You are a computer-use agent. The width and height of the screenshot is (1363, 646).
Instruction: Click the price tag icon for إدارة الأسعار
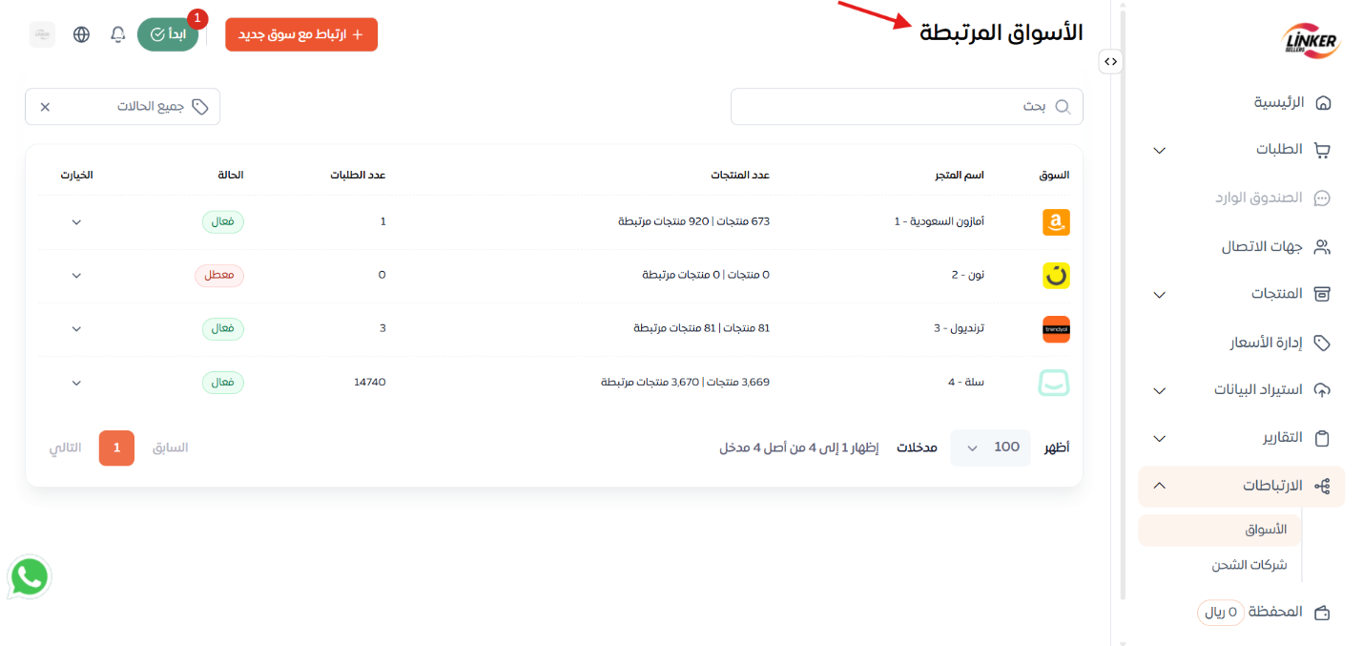1322,342
